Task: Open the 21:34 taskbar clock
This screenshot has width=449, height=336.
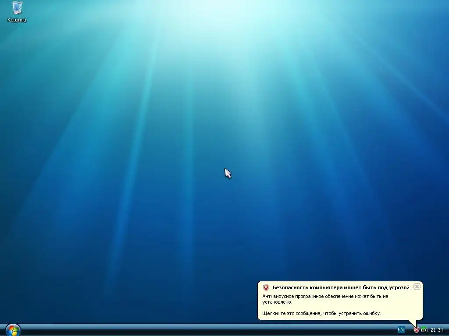Action: [x=437, y=330]
